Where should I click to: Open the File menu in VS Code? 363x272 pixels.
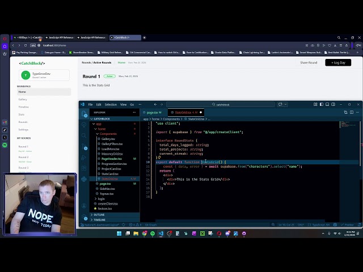click(90, 104)
